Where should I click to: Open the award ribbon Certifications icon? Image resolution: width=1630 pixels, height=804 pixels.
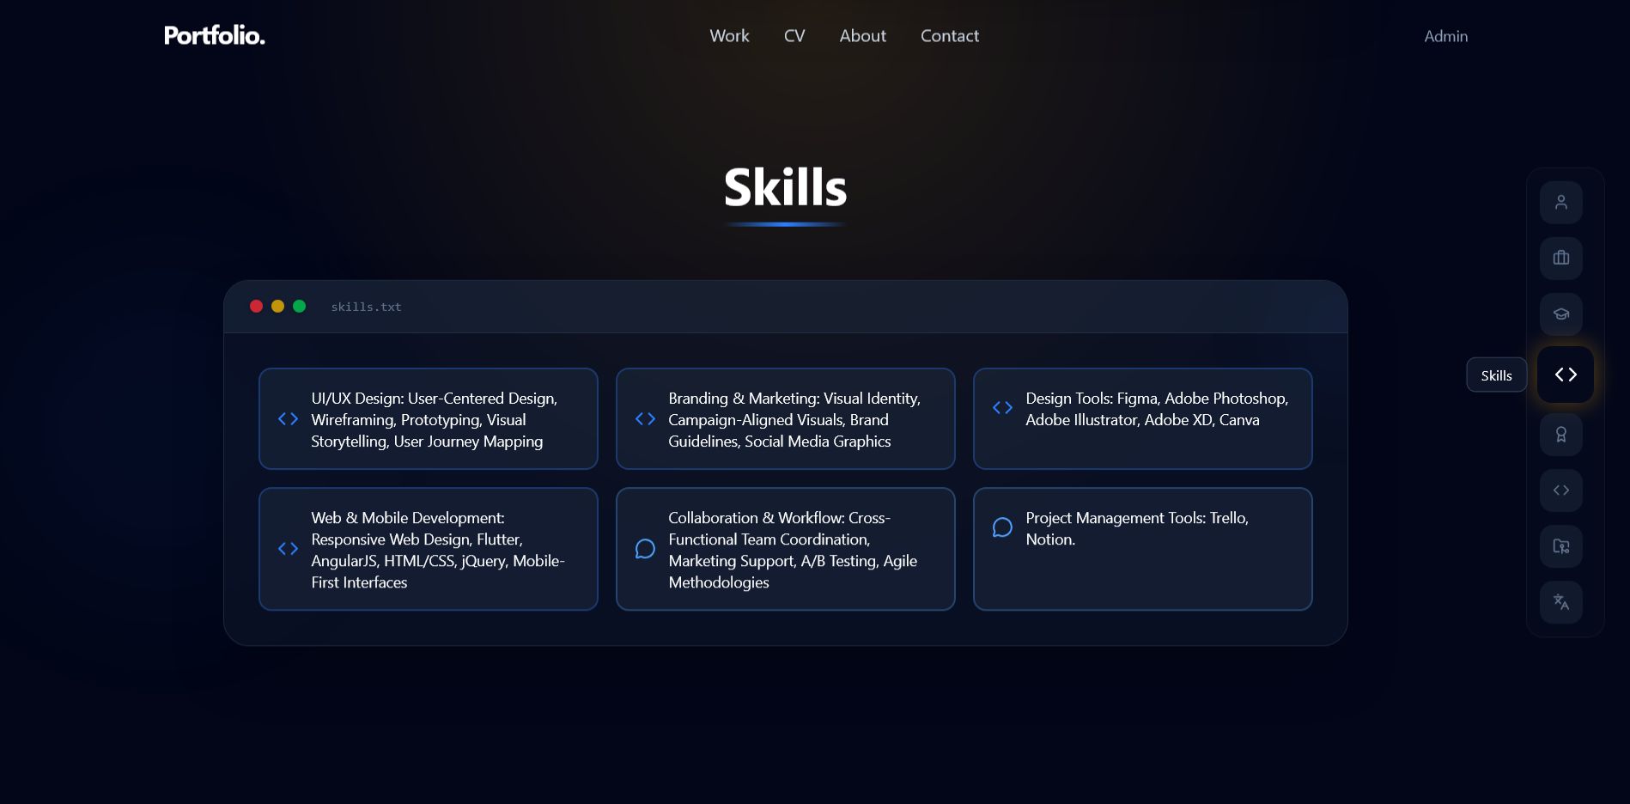point(1561,435)
